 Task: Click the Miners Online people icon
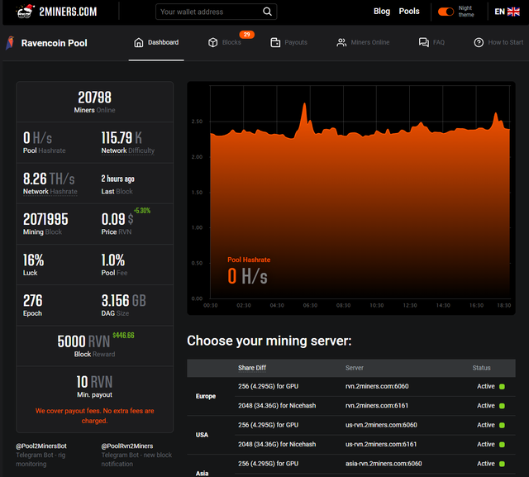click(x=341, y=42)
